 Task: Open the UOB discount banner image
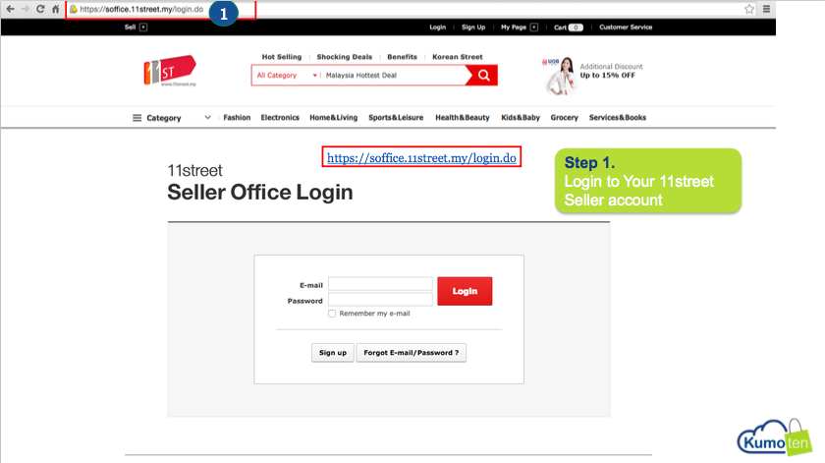coord(560,76)
